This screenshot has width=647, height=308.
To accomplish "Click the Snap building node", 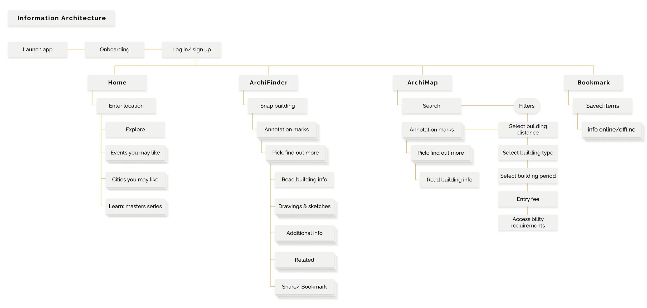I will (x=278, y=106).
